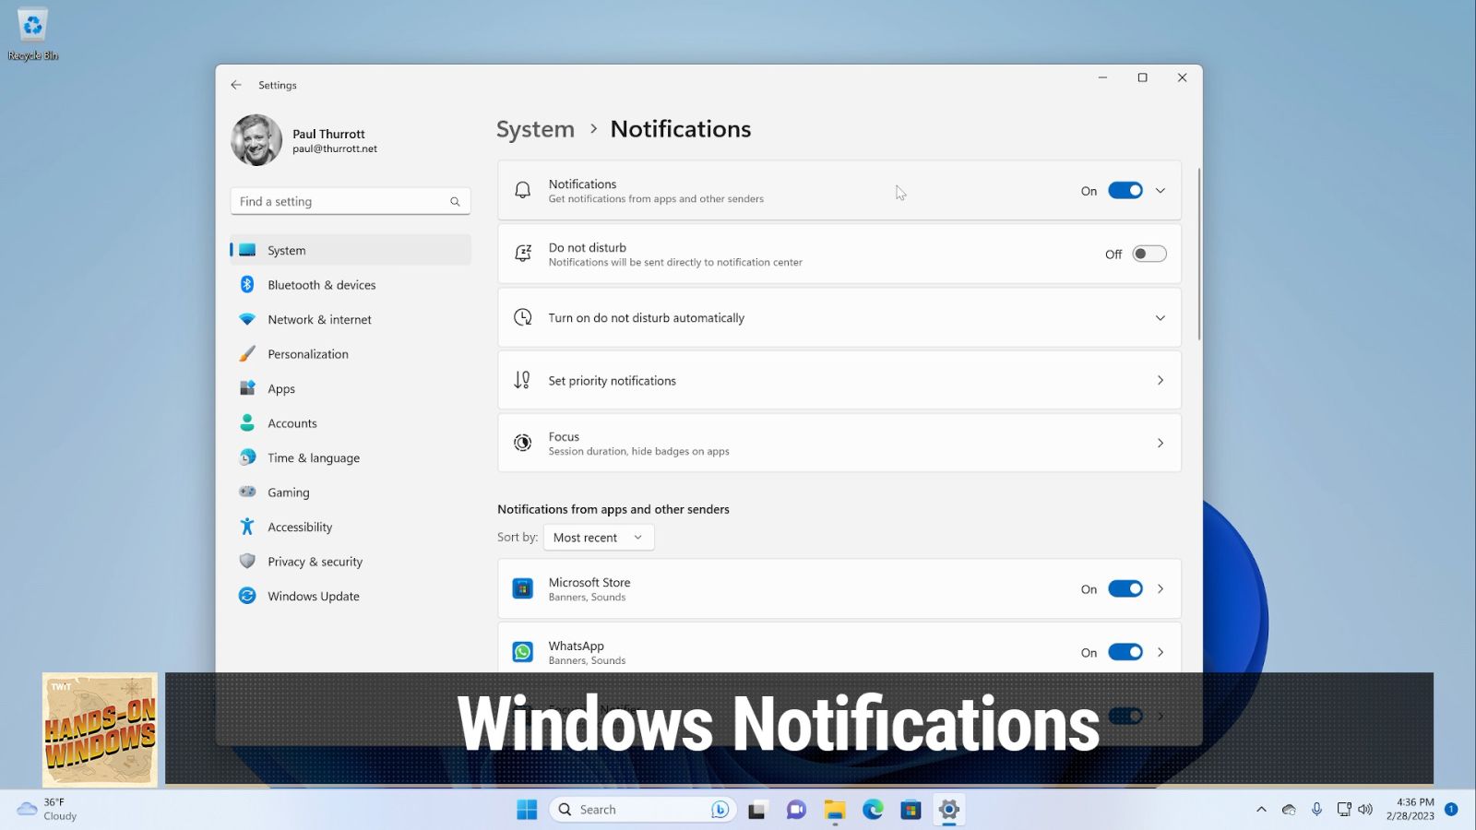This screenshot has height=830, width=1476.
Task: Toggle the Notifications master switch off
Action: [1125, 190]
